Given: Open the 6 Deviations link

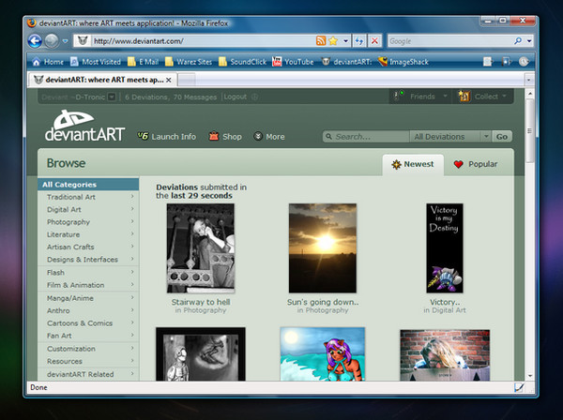Looking at the screenshot, I should 145,97.
